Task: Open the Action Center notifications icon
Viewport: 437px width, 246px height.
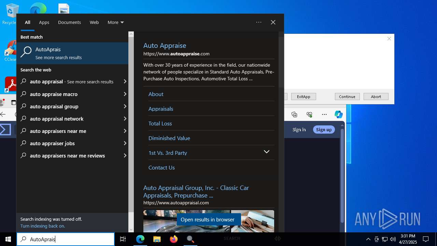Action: [426, 239]
